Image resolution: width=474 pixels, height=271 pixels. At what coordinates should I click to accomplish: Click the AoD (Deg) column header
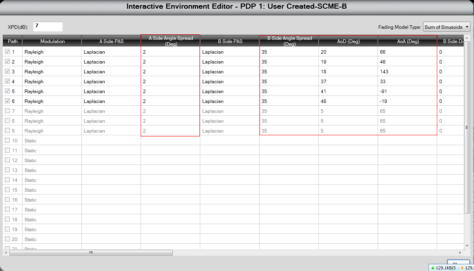[348, 41]
